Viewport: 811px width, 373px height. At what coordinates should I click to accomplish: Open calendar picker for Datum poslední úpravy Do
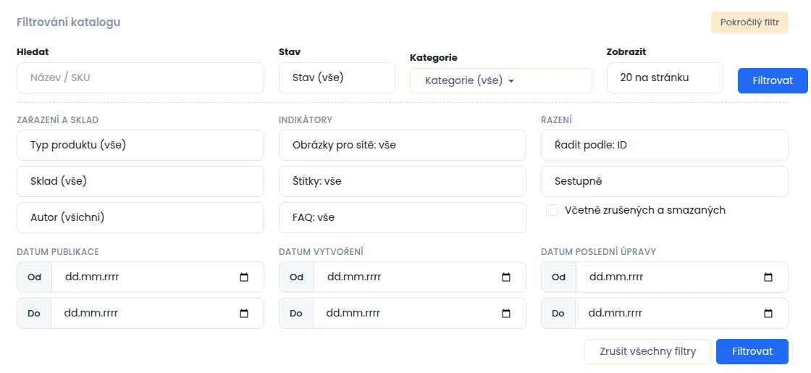point(768,314)
